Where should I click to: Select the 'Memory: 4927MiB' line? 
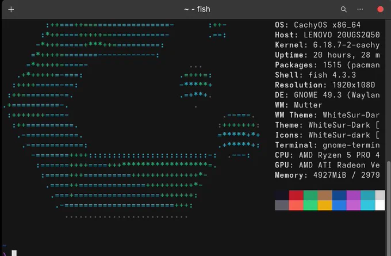327,175
